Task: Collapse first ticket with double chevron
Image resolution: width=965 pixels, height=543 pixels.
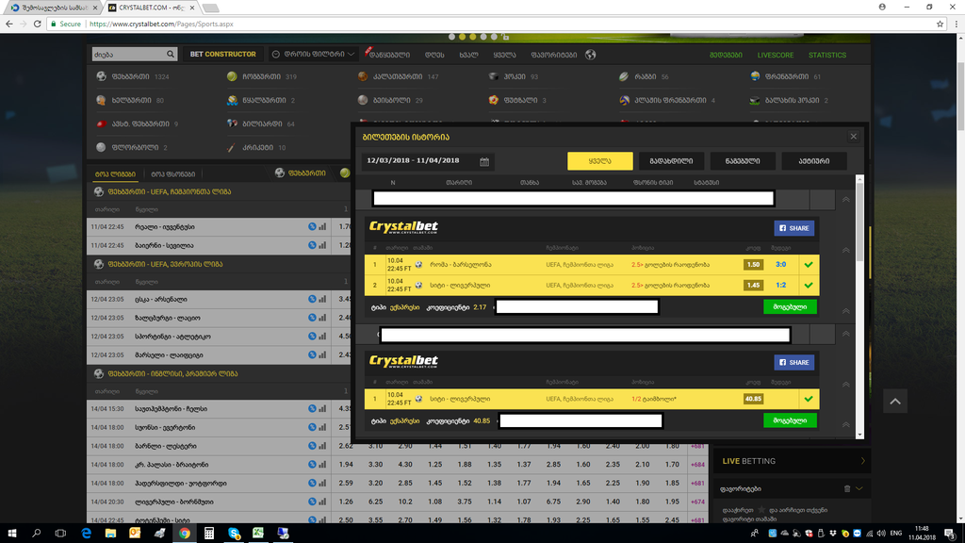Action: (x=845, y=199)
